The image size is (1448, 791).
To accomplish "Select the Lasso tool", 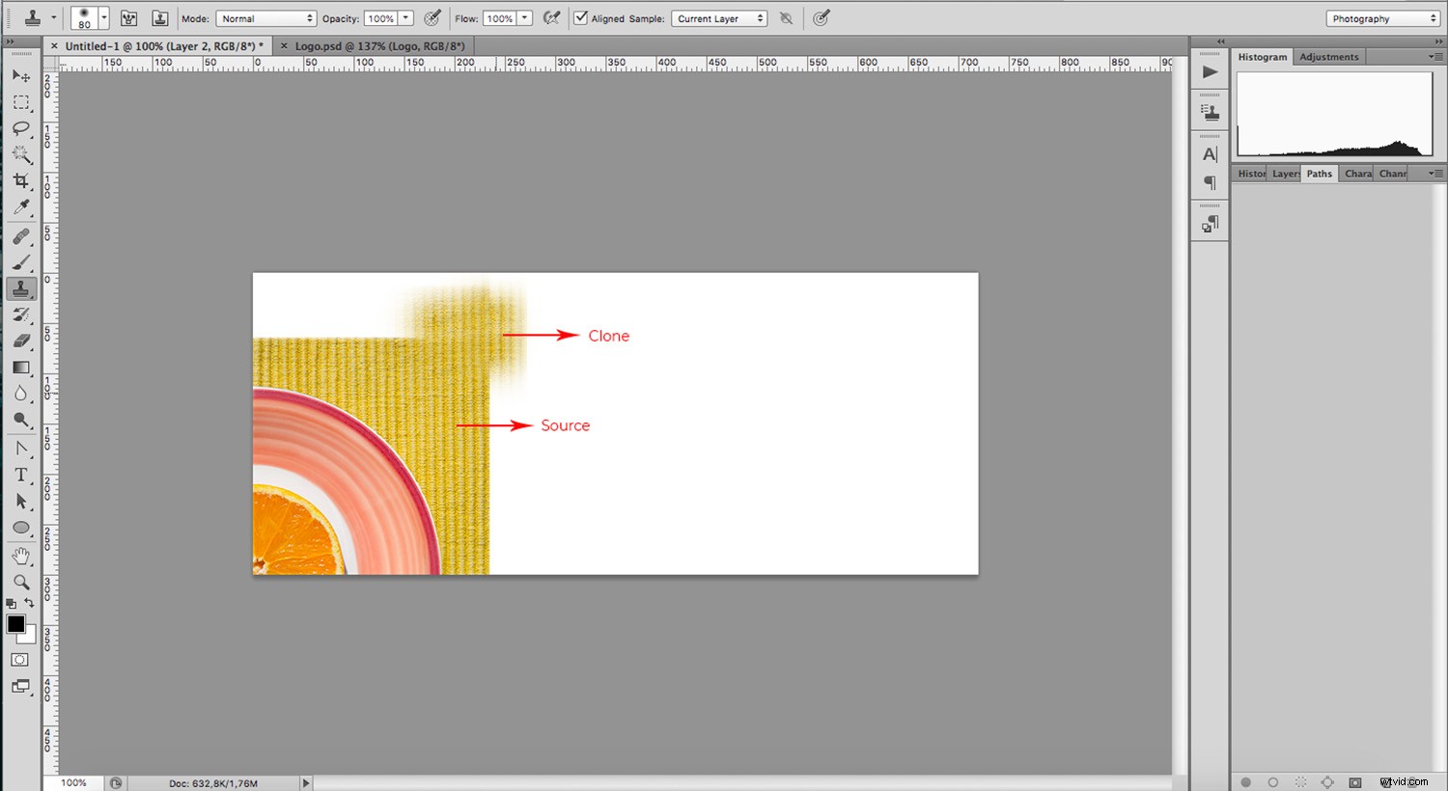I will click(21, 129).
